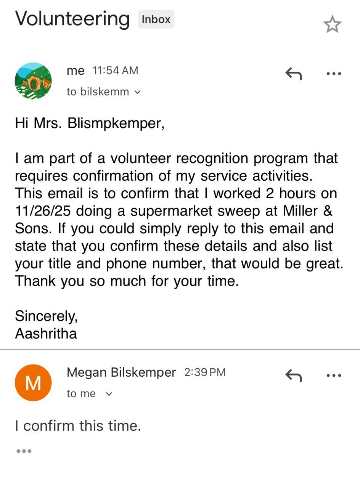Reply to the 11:54 AM message
Screen dimensions: 360x488
pyautogui.click(x=293, y=73)
